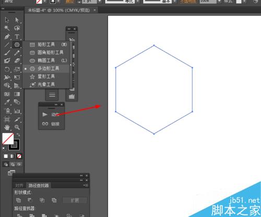This screenshot has height=217, width=261.
Task: Select the Rotate tool
Action: pos(7,69)
